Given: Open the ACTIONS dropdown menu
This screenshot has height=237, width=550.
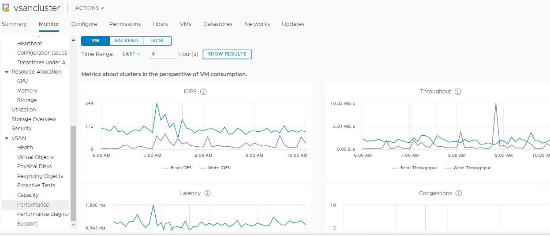Looking at the screenshot, I should pos(90,8).
